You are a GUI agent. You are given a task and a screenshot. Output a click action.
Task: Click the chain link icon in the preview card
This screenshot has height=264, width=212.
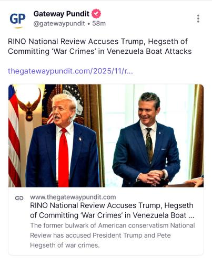tap(19, 198)
